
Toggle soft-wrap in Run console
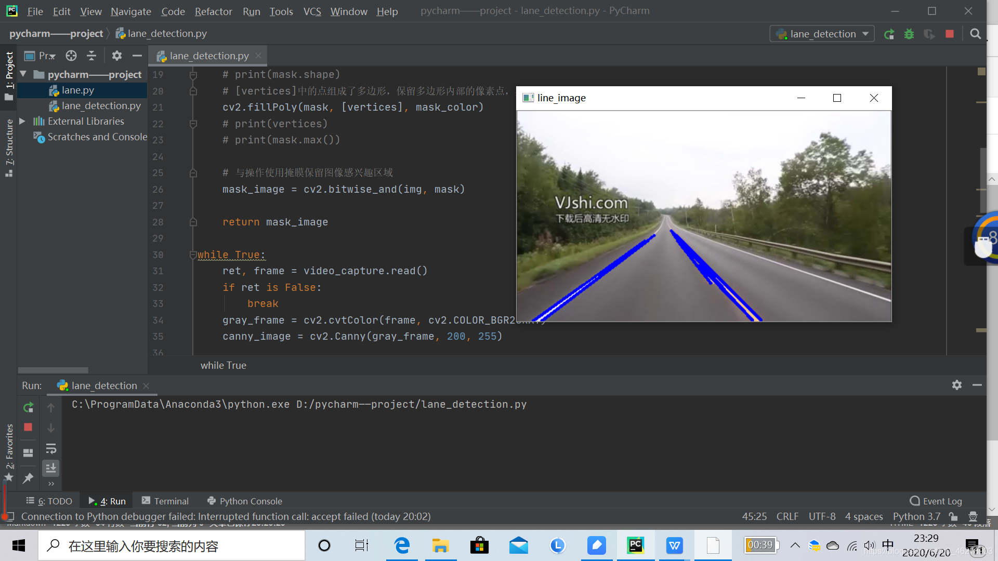click(x=51, y=448)
